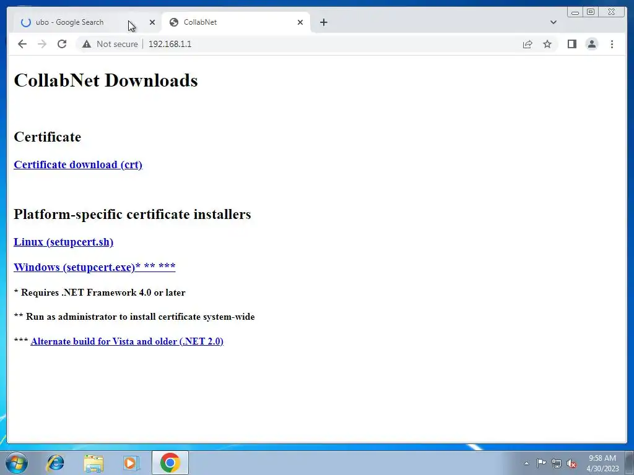Minimize the Chrome window
This screenshot has height=475, width=634.
coord(575,12)
